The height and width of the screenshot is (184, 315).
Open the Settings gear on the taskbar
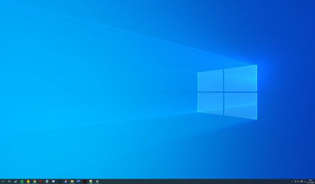coord(97,181)
